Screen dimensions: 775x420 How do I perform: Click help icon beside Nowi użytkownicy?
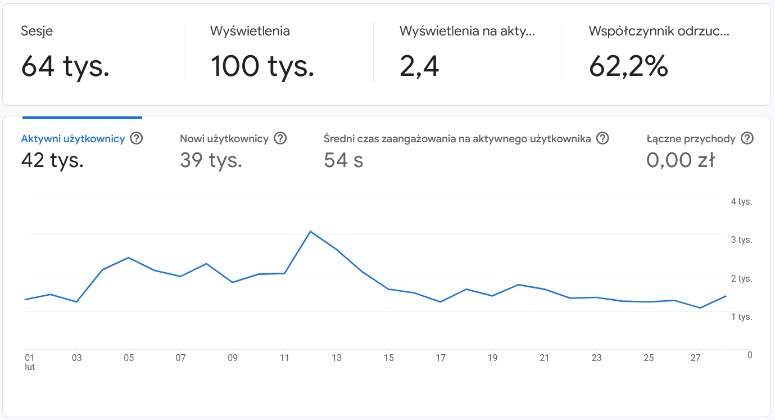pyautogui.click(x=280, y=138)
